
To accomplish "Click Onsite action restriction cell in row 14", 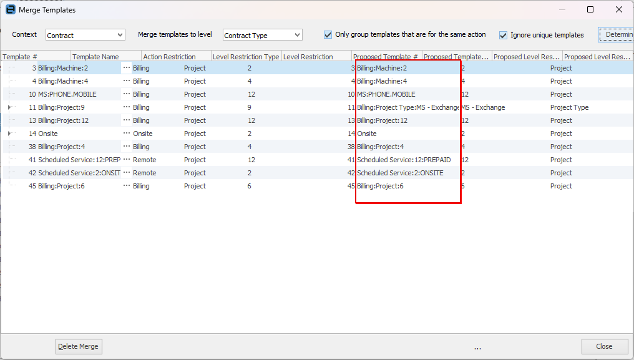I will coord(143,134).
